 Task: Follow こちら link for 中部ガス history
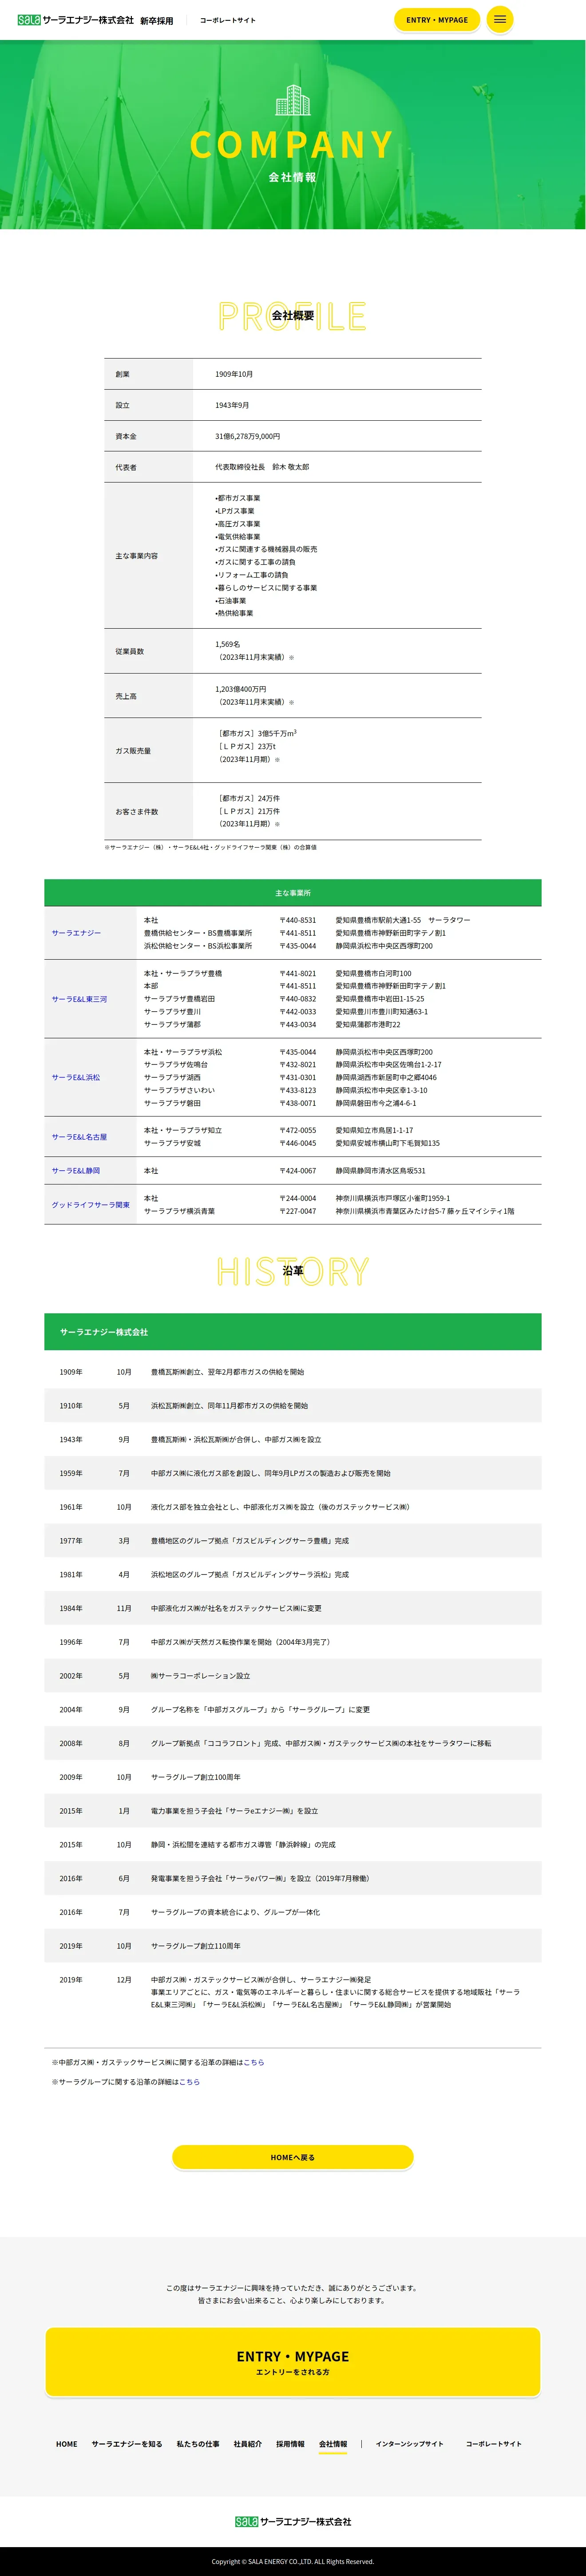coord(254,2063)
